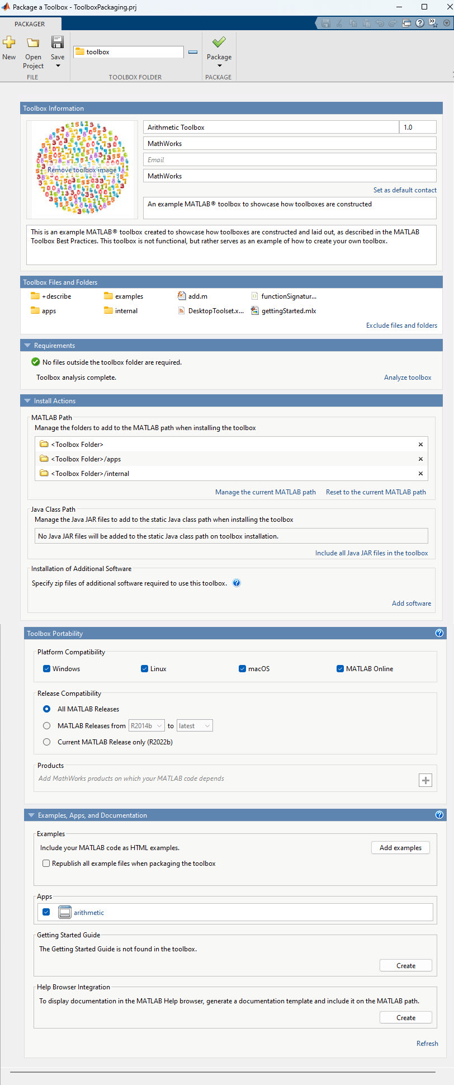Edit the version 1.0 field
This screenshot has width=454, height=1085.
click(418, 128)
